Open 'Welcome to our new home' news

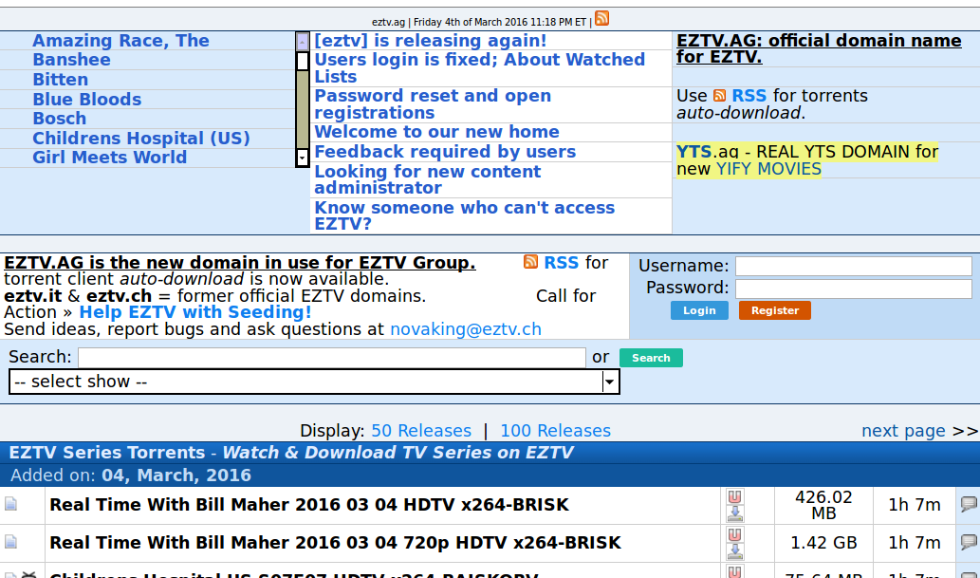click(x=436, y=132)
